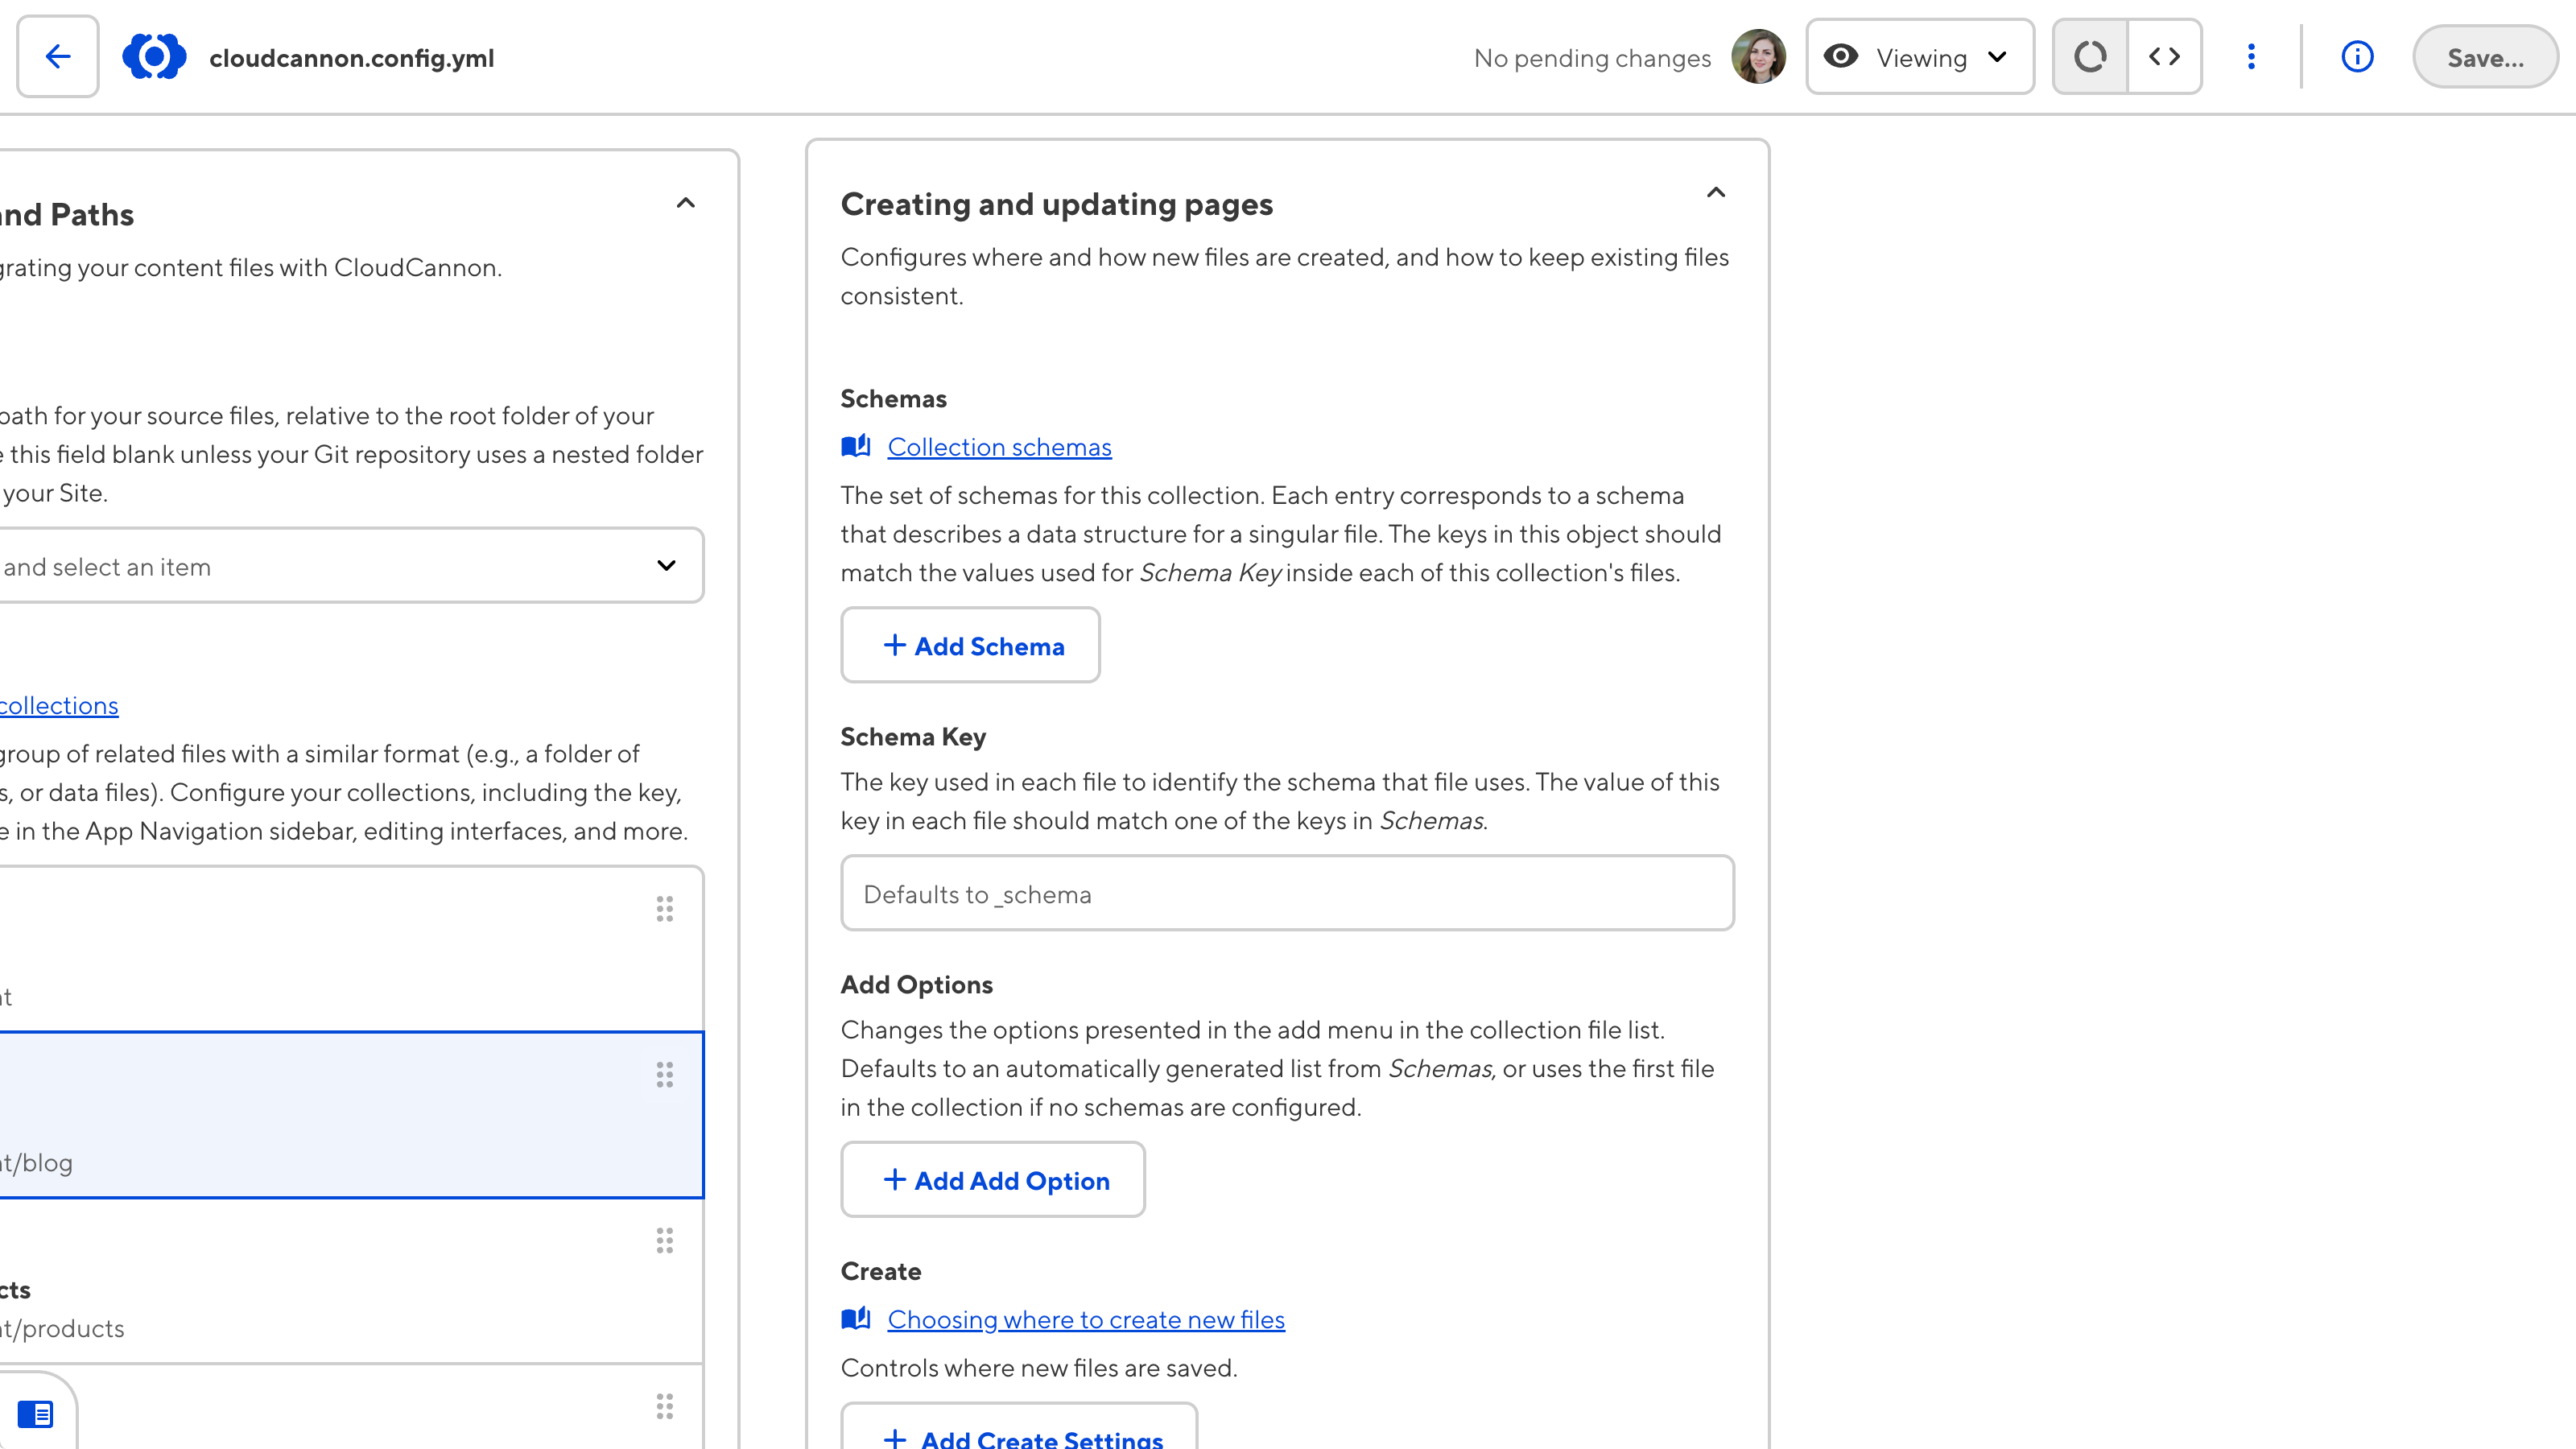Click the refresh/sync circular icon
The image size is (2576, 1449).
point(2090,56)
